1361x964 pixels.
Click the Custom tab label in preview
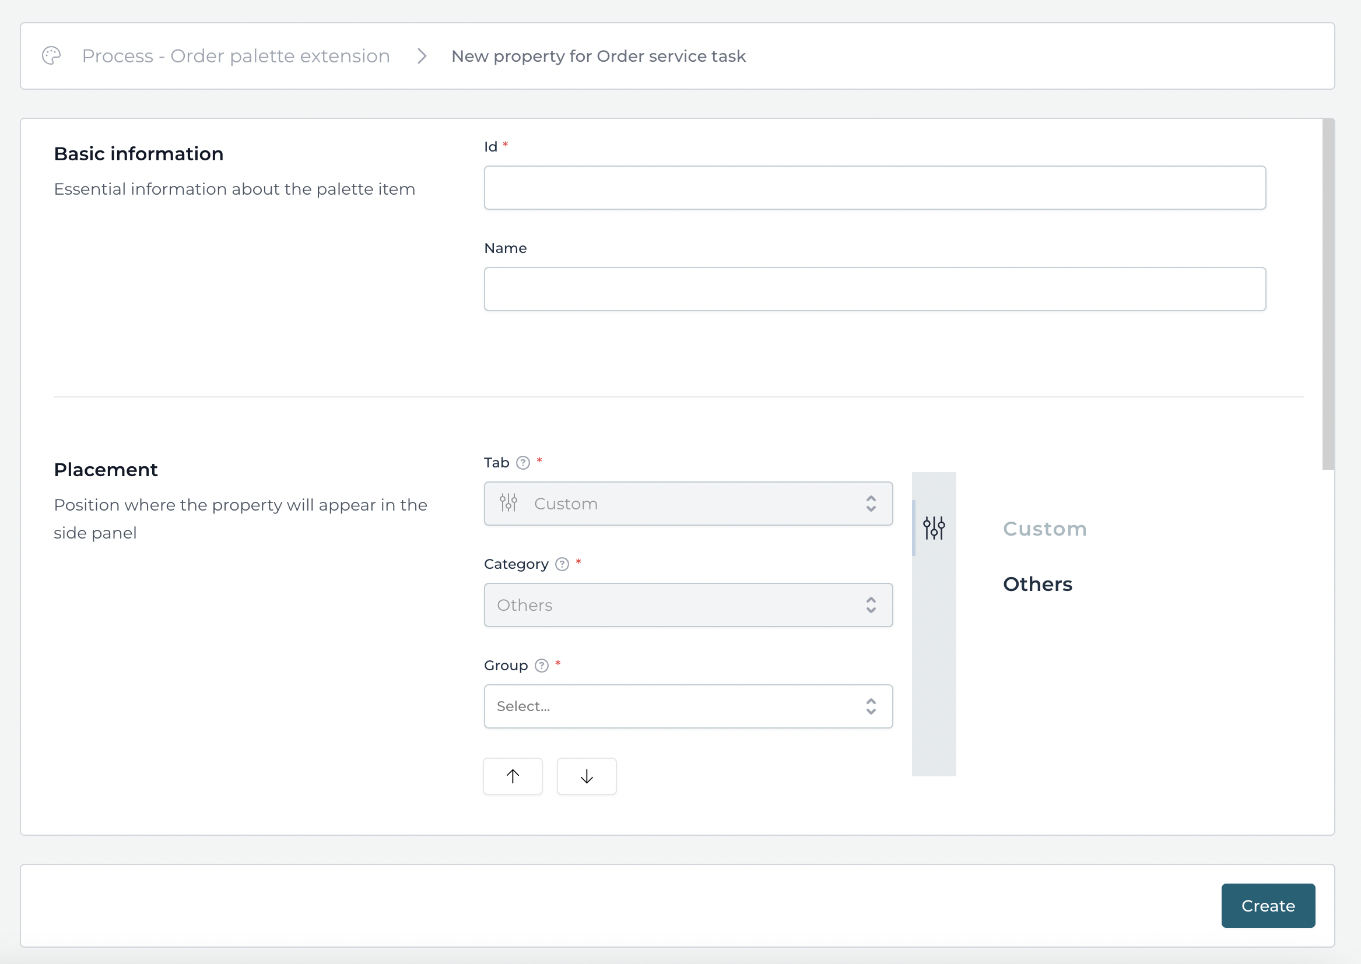1044,528
